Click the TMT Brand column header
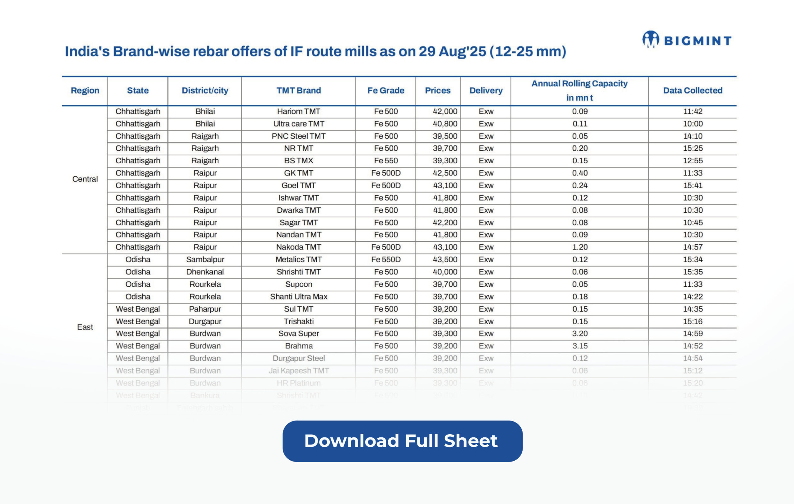The height and width of the screenshot is (504, 794). pos(298,91)
